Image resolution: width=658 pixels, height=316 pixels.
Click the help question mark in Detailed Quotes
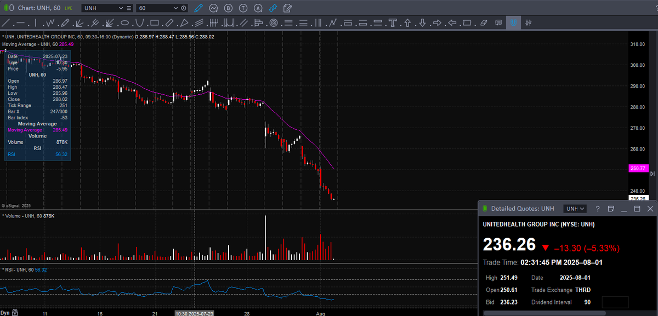pos(597,209)
